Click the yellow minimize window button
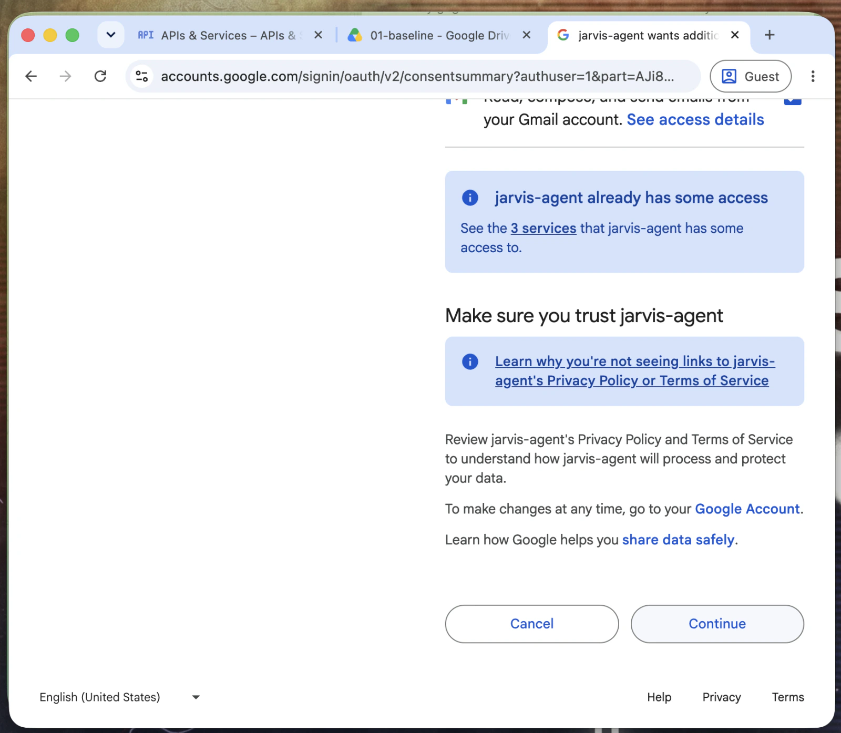 50,35
